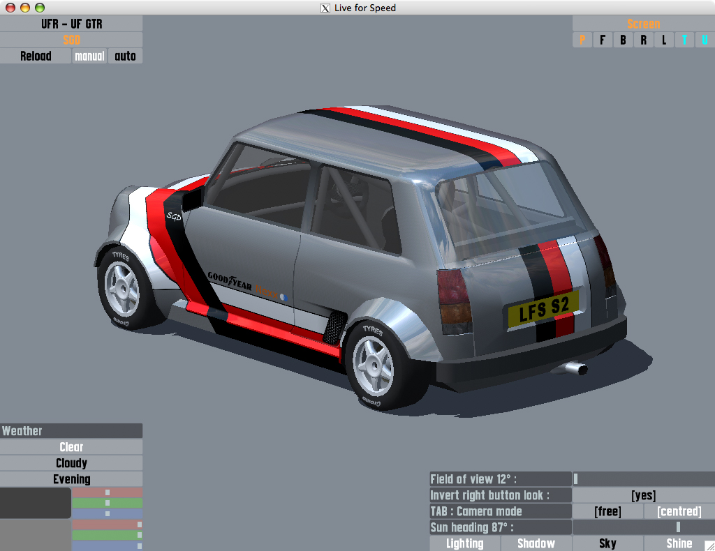Click the window resize grip corner
715x551 pixels.
click(709, 545)
